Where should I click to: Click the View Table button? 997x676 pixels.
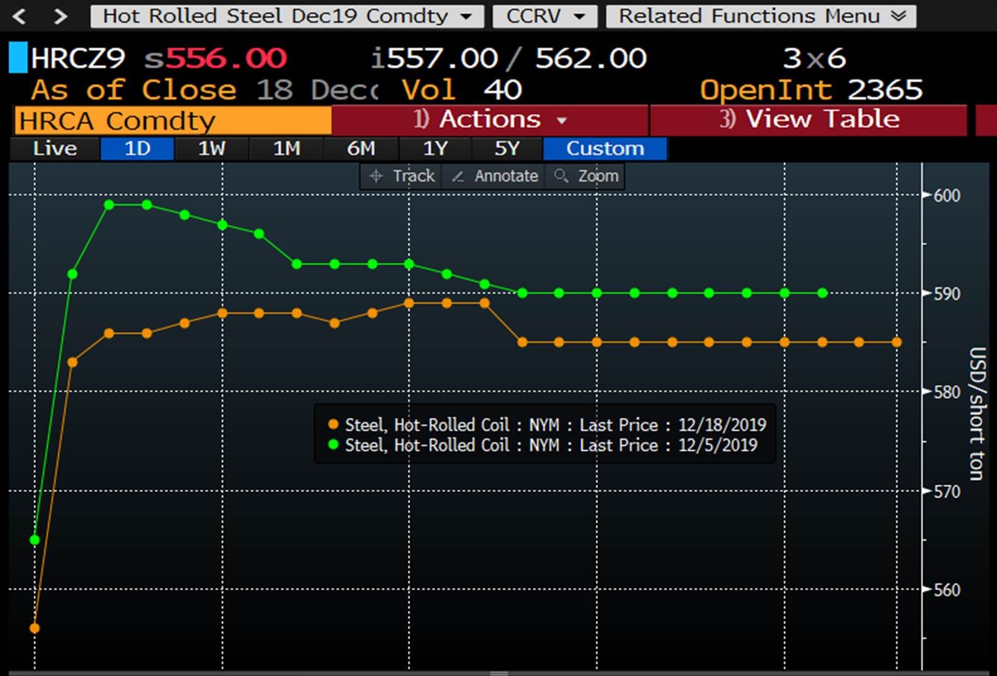[x=809, y=120]
